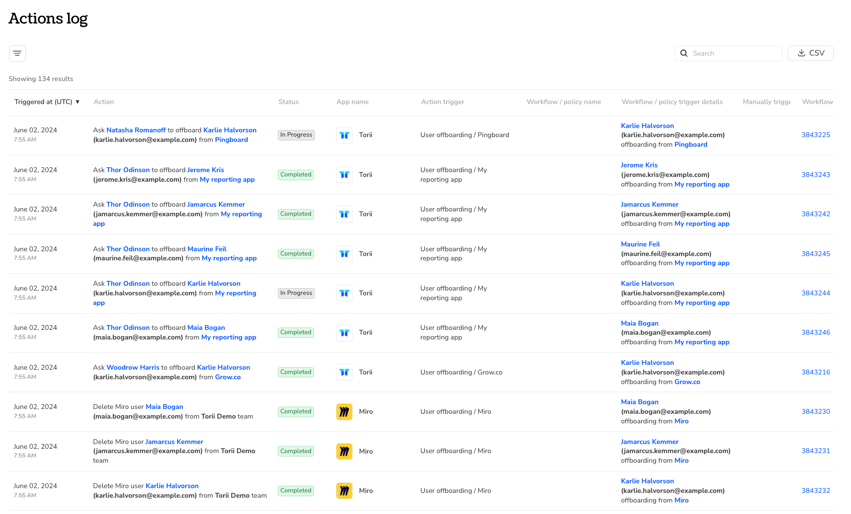
Task: Click Torii icon in workflow 3843246 row
Action: pos(344,333)
